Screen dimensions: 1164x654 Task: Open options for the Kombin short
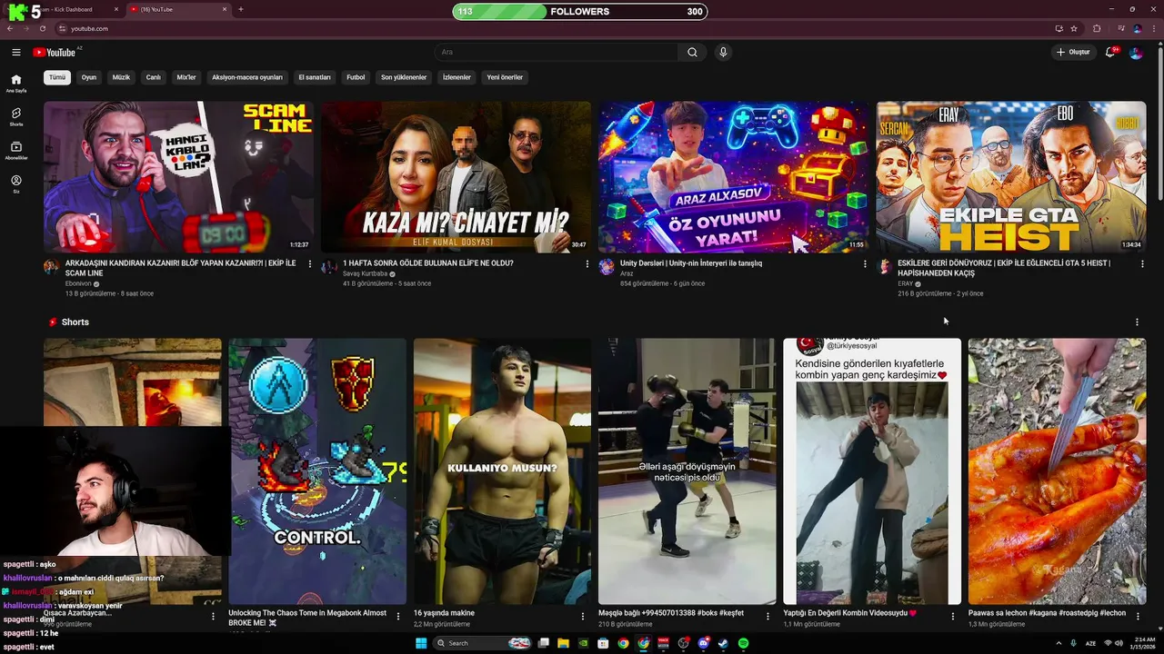(x=953, y=616)
